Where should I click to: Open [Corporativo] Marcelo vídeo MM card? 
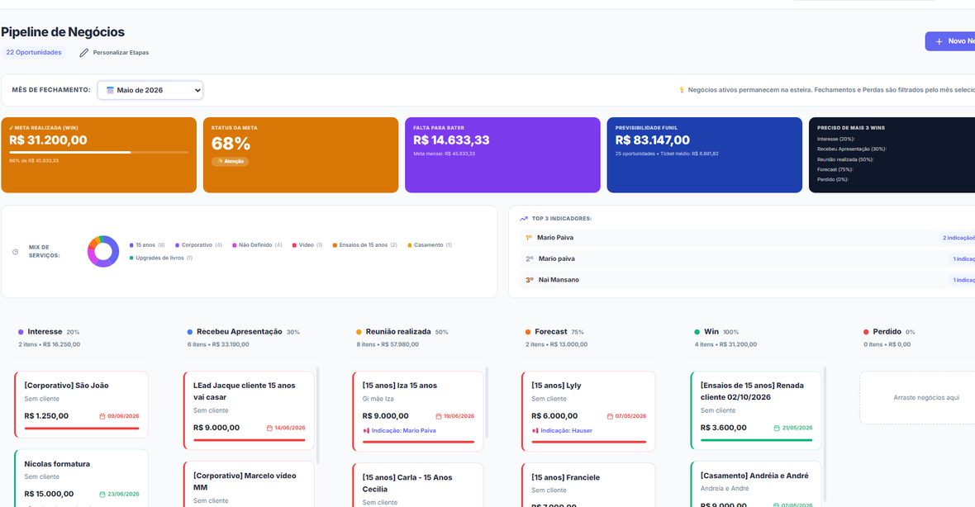(249, 485)
